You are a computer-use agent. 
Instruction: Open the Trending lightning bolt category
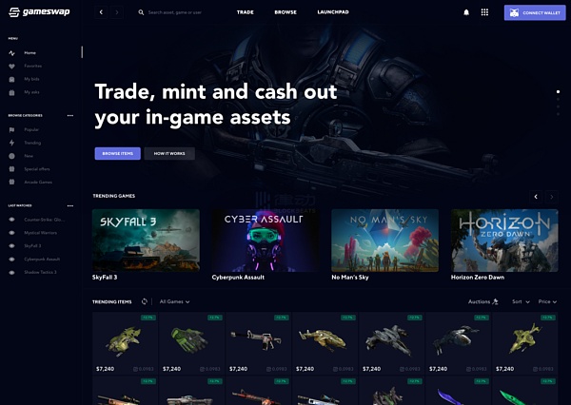pos(11,143)
